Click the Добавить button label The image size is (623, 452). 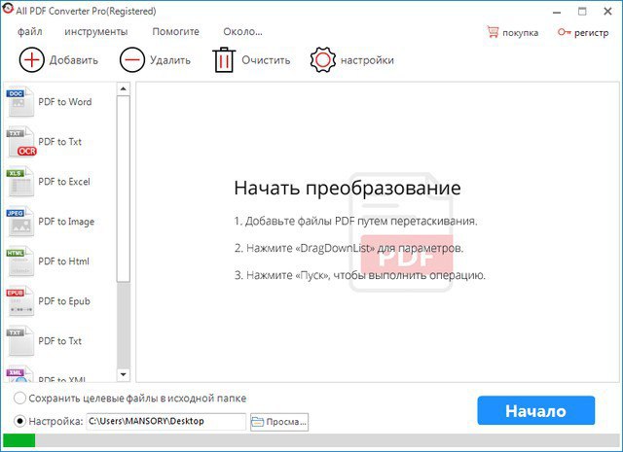tap(74, 60)
